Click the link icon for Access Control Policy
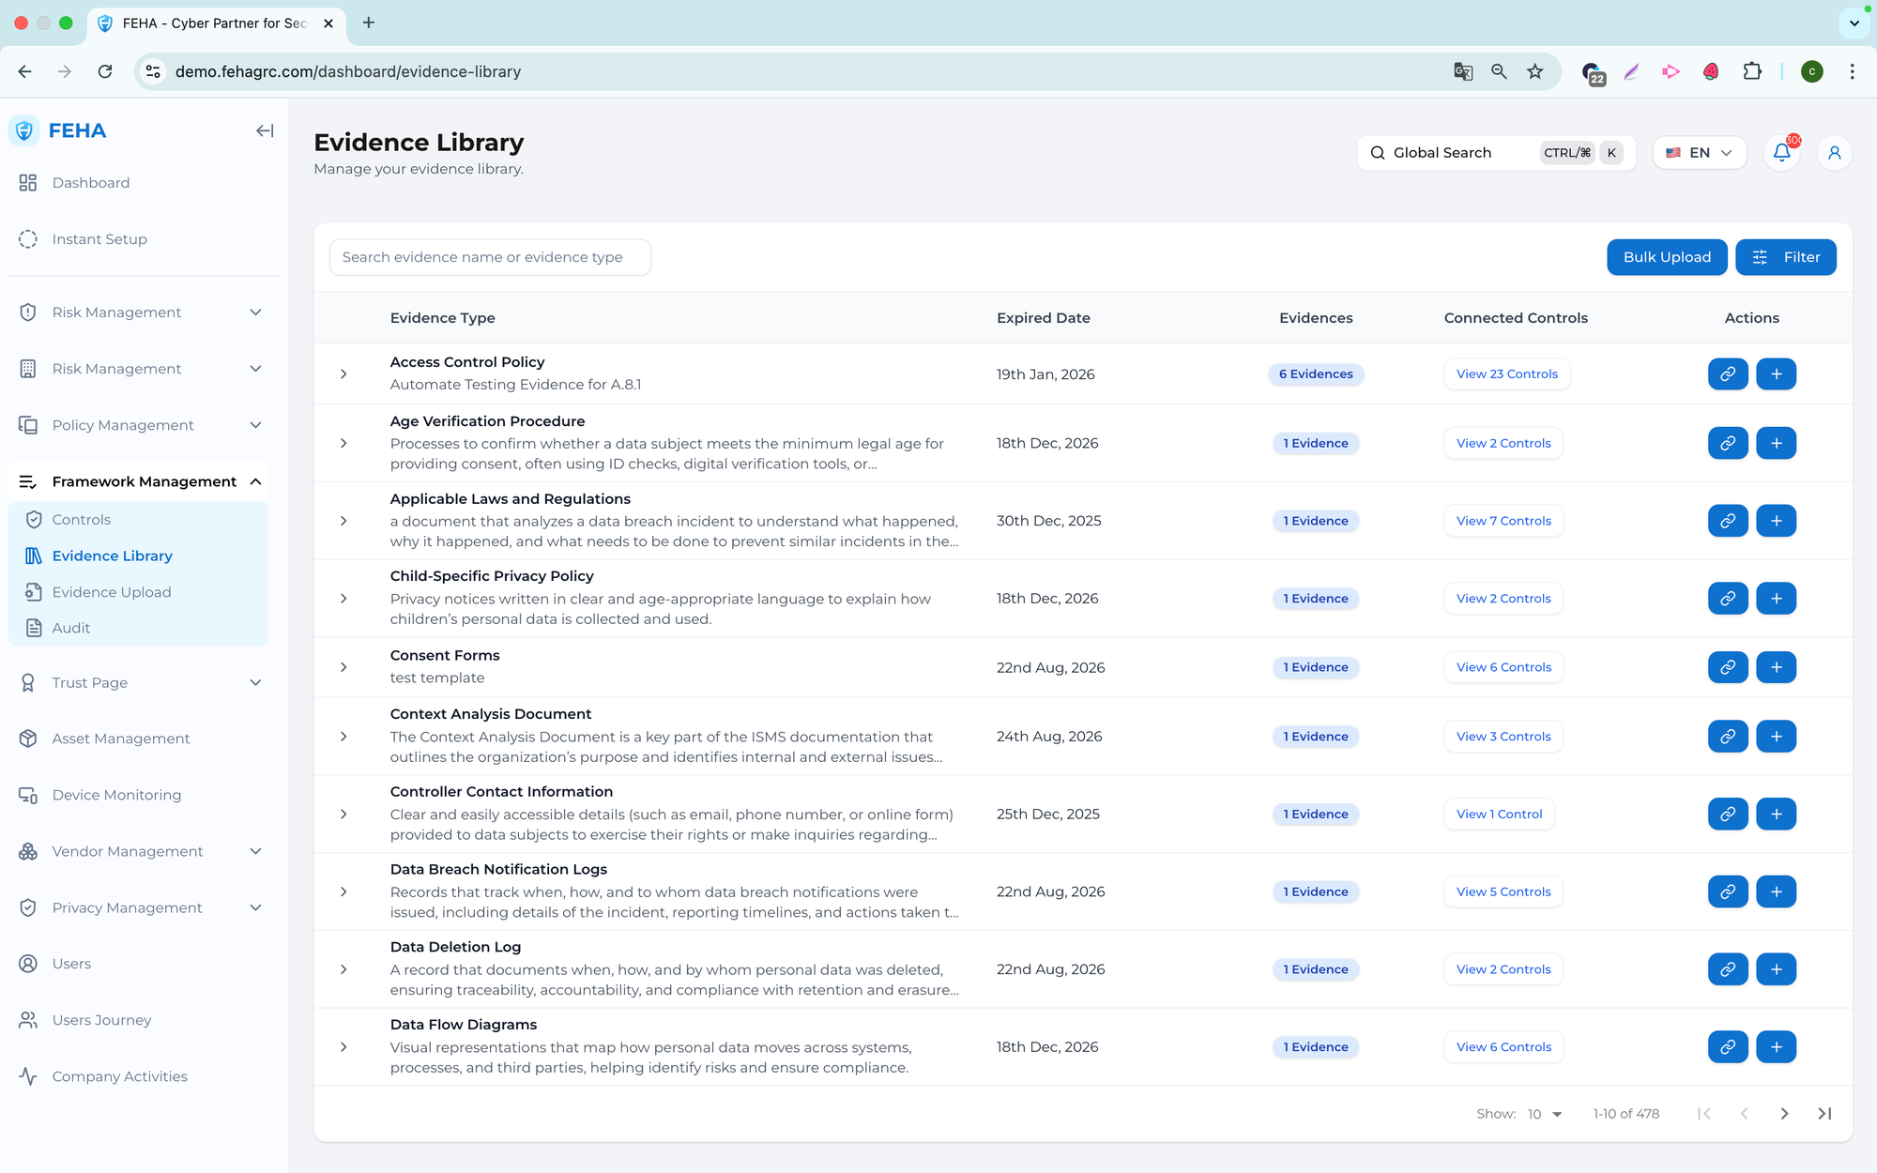This screenshot has height=1173, width=1877. (1727, 373)
